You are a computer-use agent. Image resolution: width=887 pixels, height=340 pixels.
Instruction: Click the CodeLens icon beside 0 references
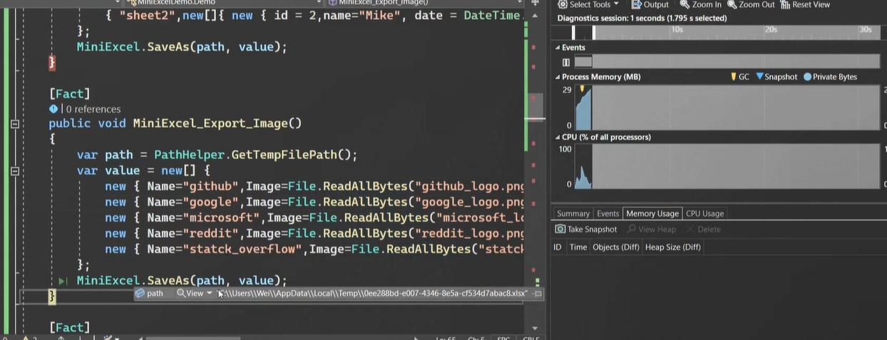pyautogui.click(x=53, y=109)
